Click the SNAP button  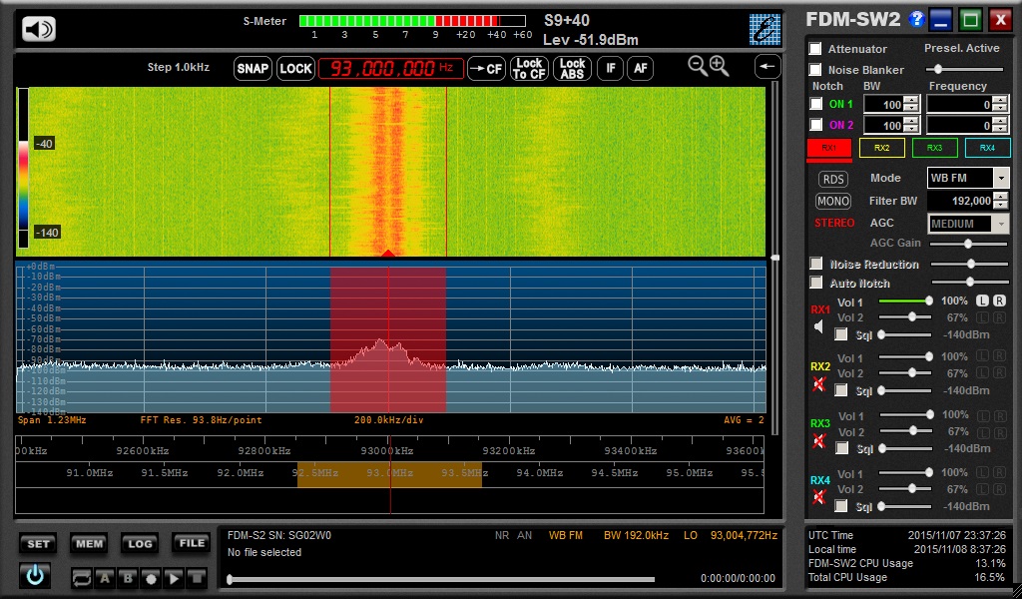(253, 68)
